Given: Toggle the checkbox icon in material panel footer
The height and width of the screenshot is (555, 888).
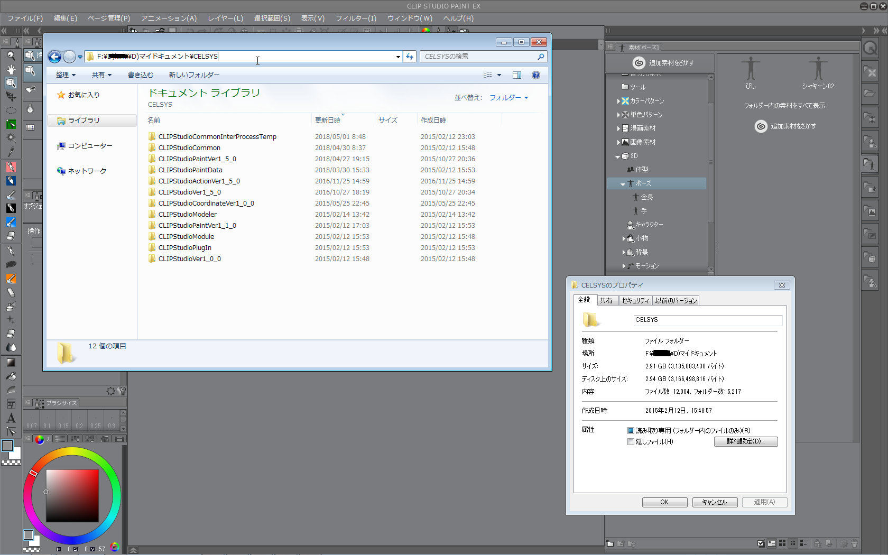Looking at the screenshot, I should pos(761,543).
